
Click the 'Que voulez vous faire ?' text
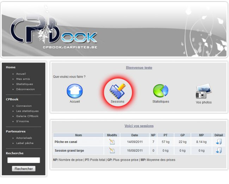[69, 77]
